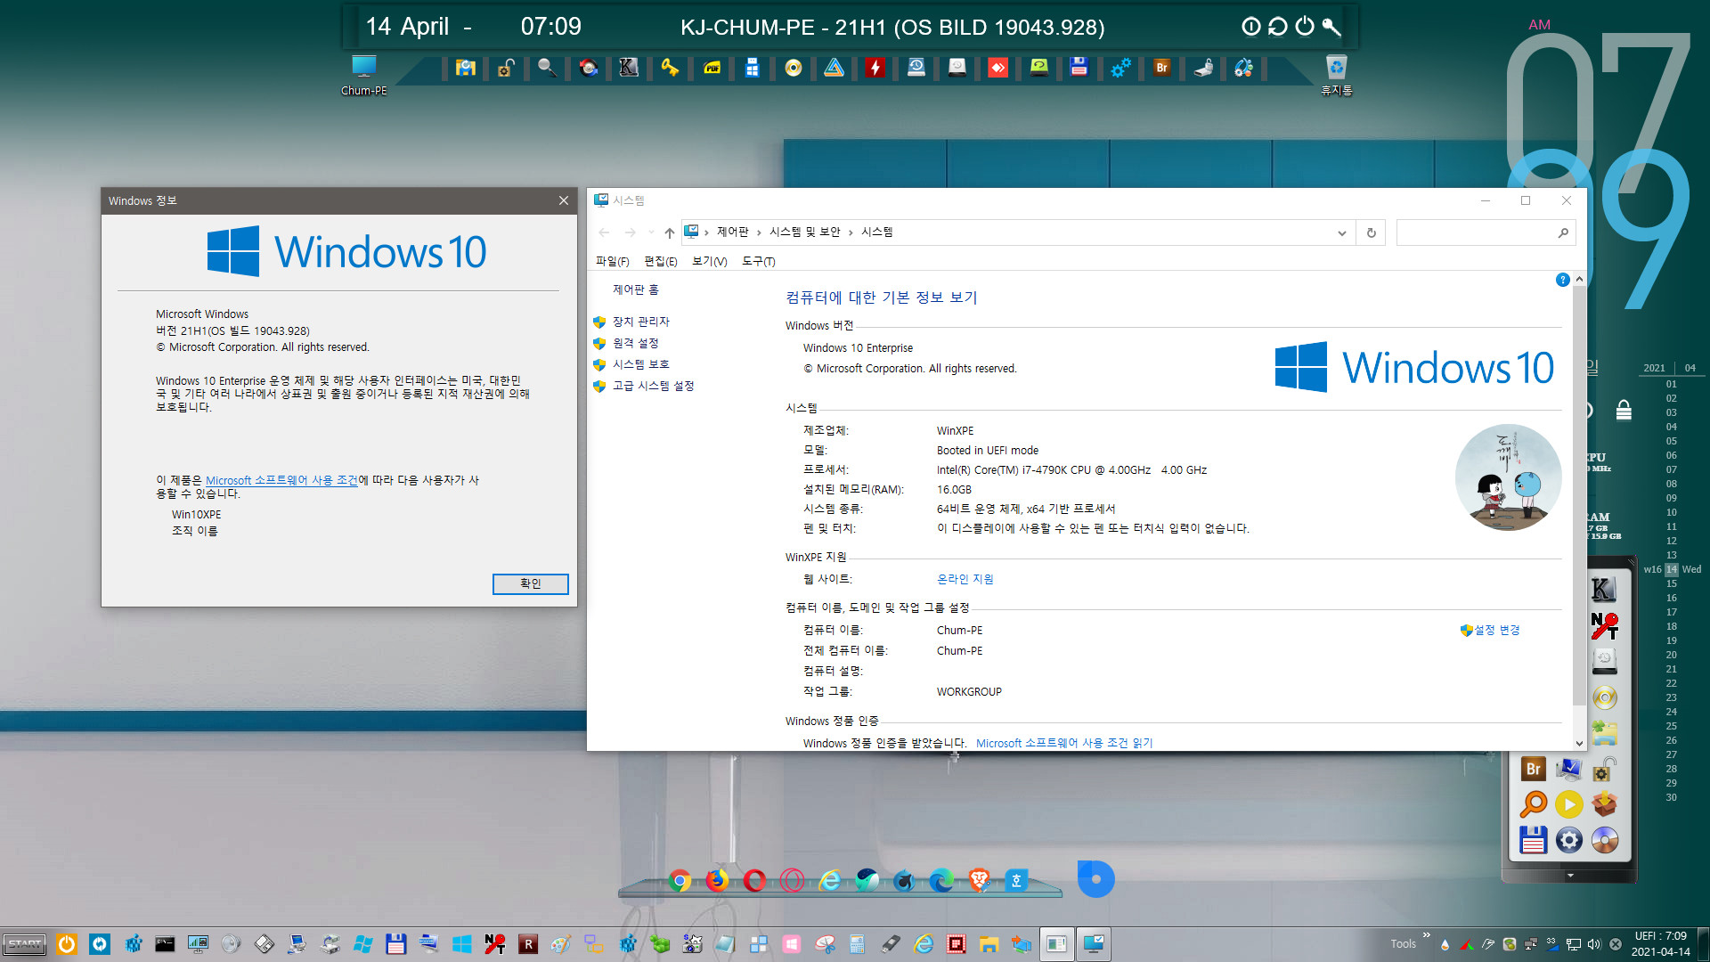This screenshot has height=962, width=1710.
Task: Expand recent locations dropdown next to forward arrow
Action: point(652,233)
